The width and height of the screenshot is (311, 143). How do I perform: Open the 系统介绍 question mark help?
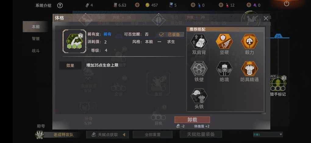[60, 5]
